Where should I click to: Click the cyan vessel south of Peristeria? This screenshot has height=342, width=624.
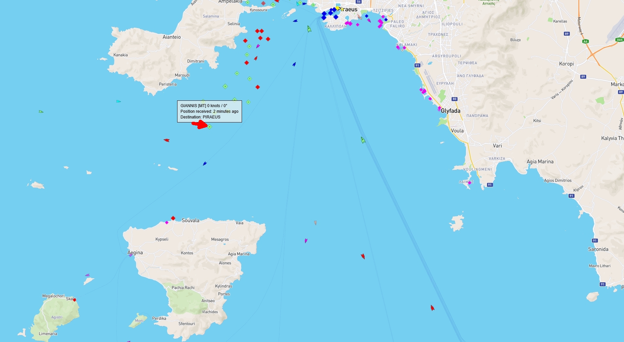coord(118,101)
